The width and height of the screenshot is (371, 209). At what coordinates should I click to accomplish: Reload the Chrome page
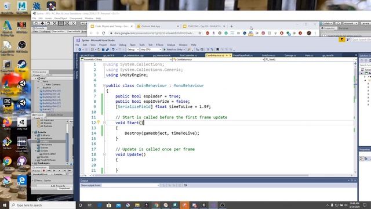(103, 33)
